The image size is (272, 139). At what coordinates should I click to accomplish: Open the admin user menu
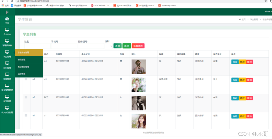point(268,11)
